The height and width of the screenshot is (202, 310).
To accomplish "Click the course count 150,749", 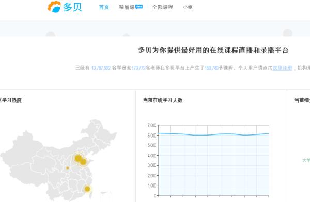I will click(x=211, y=68).
